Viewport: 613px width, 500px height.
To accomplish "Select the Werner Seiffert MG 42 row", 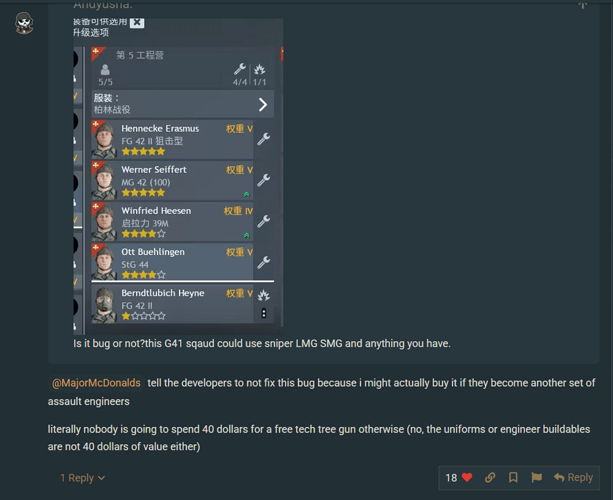I will point(172,180).
